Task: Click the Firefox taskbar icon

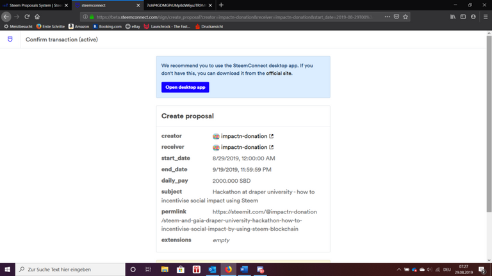Action: point(229,270)
